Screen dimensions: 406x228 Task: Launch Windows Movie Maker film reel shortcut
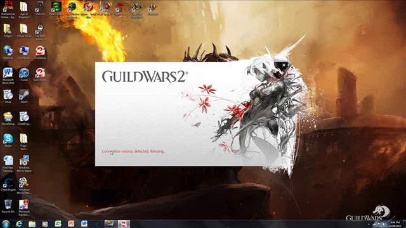point(24,186)
